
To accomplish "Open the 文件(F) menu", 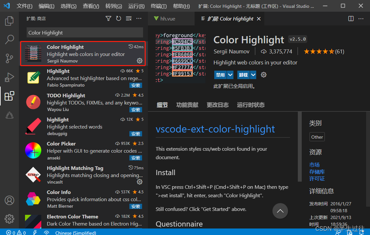I will (24, 6).
